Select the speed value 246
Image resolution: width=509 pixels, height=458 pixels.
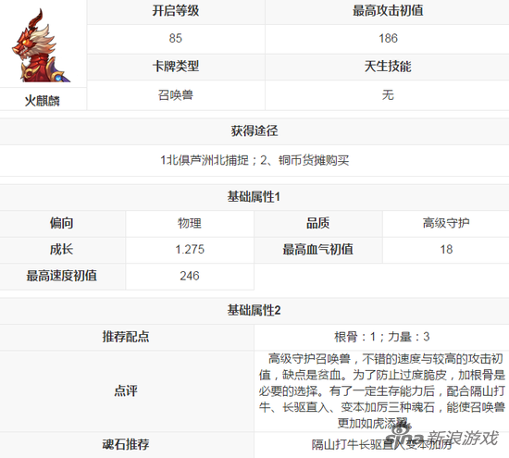190,276
